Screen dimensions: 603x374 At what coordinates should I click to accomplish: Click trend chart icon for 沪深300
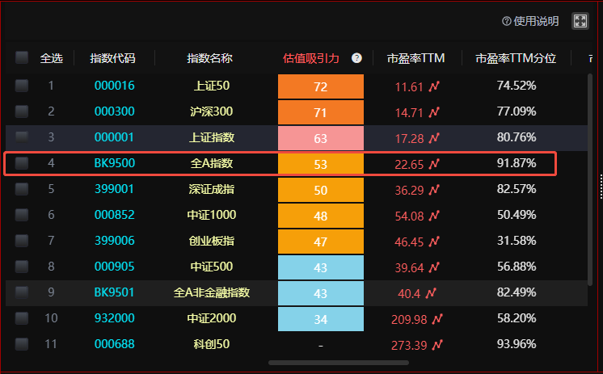tap(434, 112)
